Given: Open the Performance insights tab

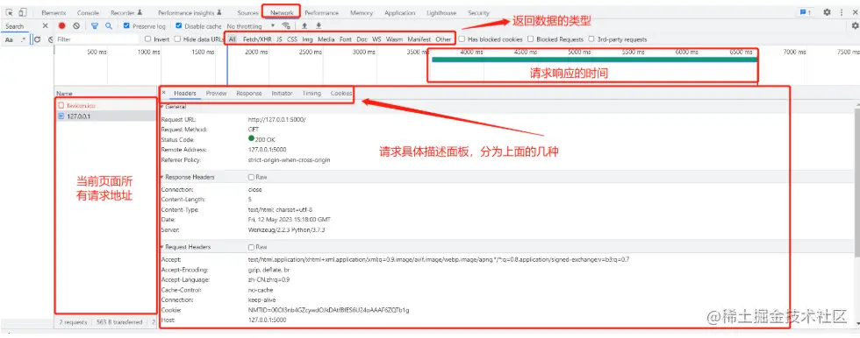Looking at the screenshot, I should [x=190, y=12].
